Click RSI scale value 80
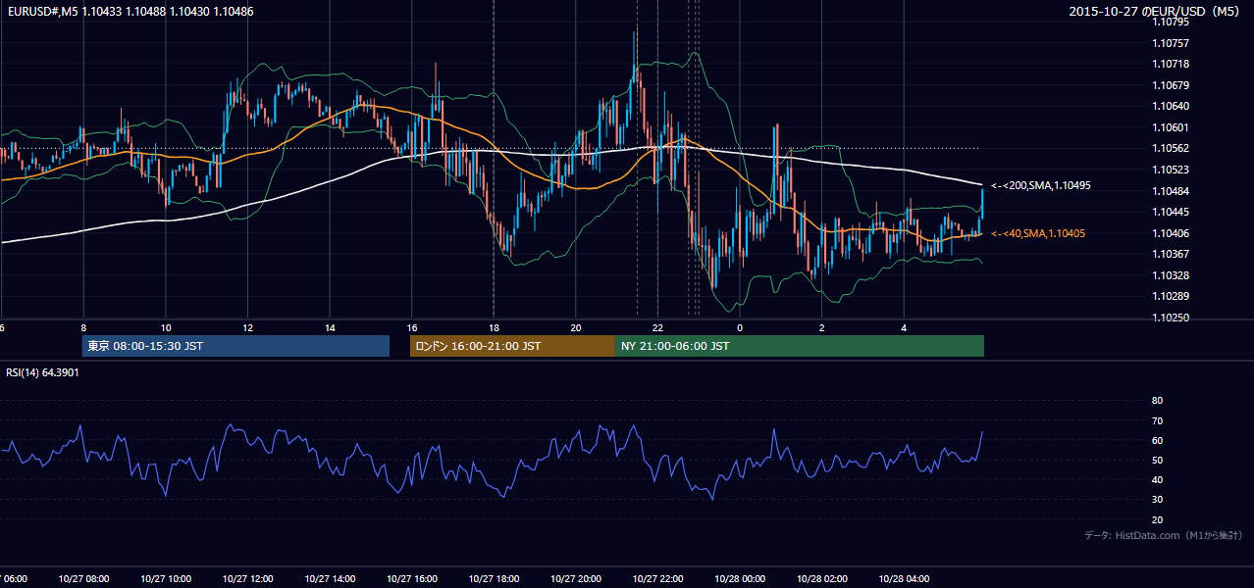 1157,401
